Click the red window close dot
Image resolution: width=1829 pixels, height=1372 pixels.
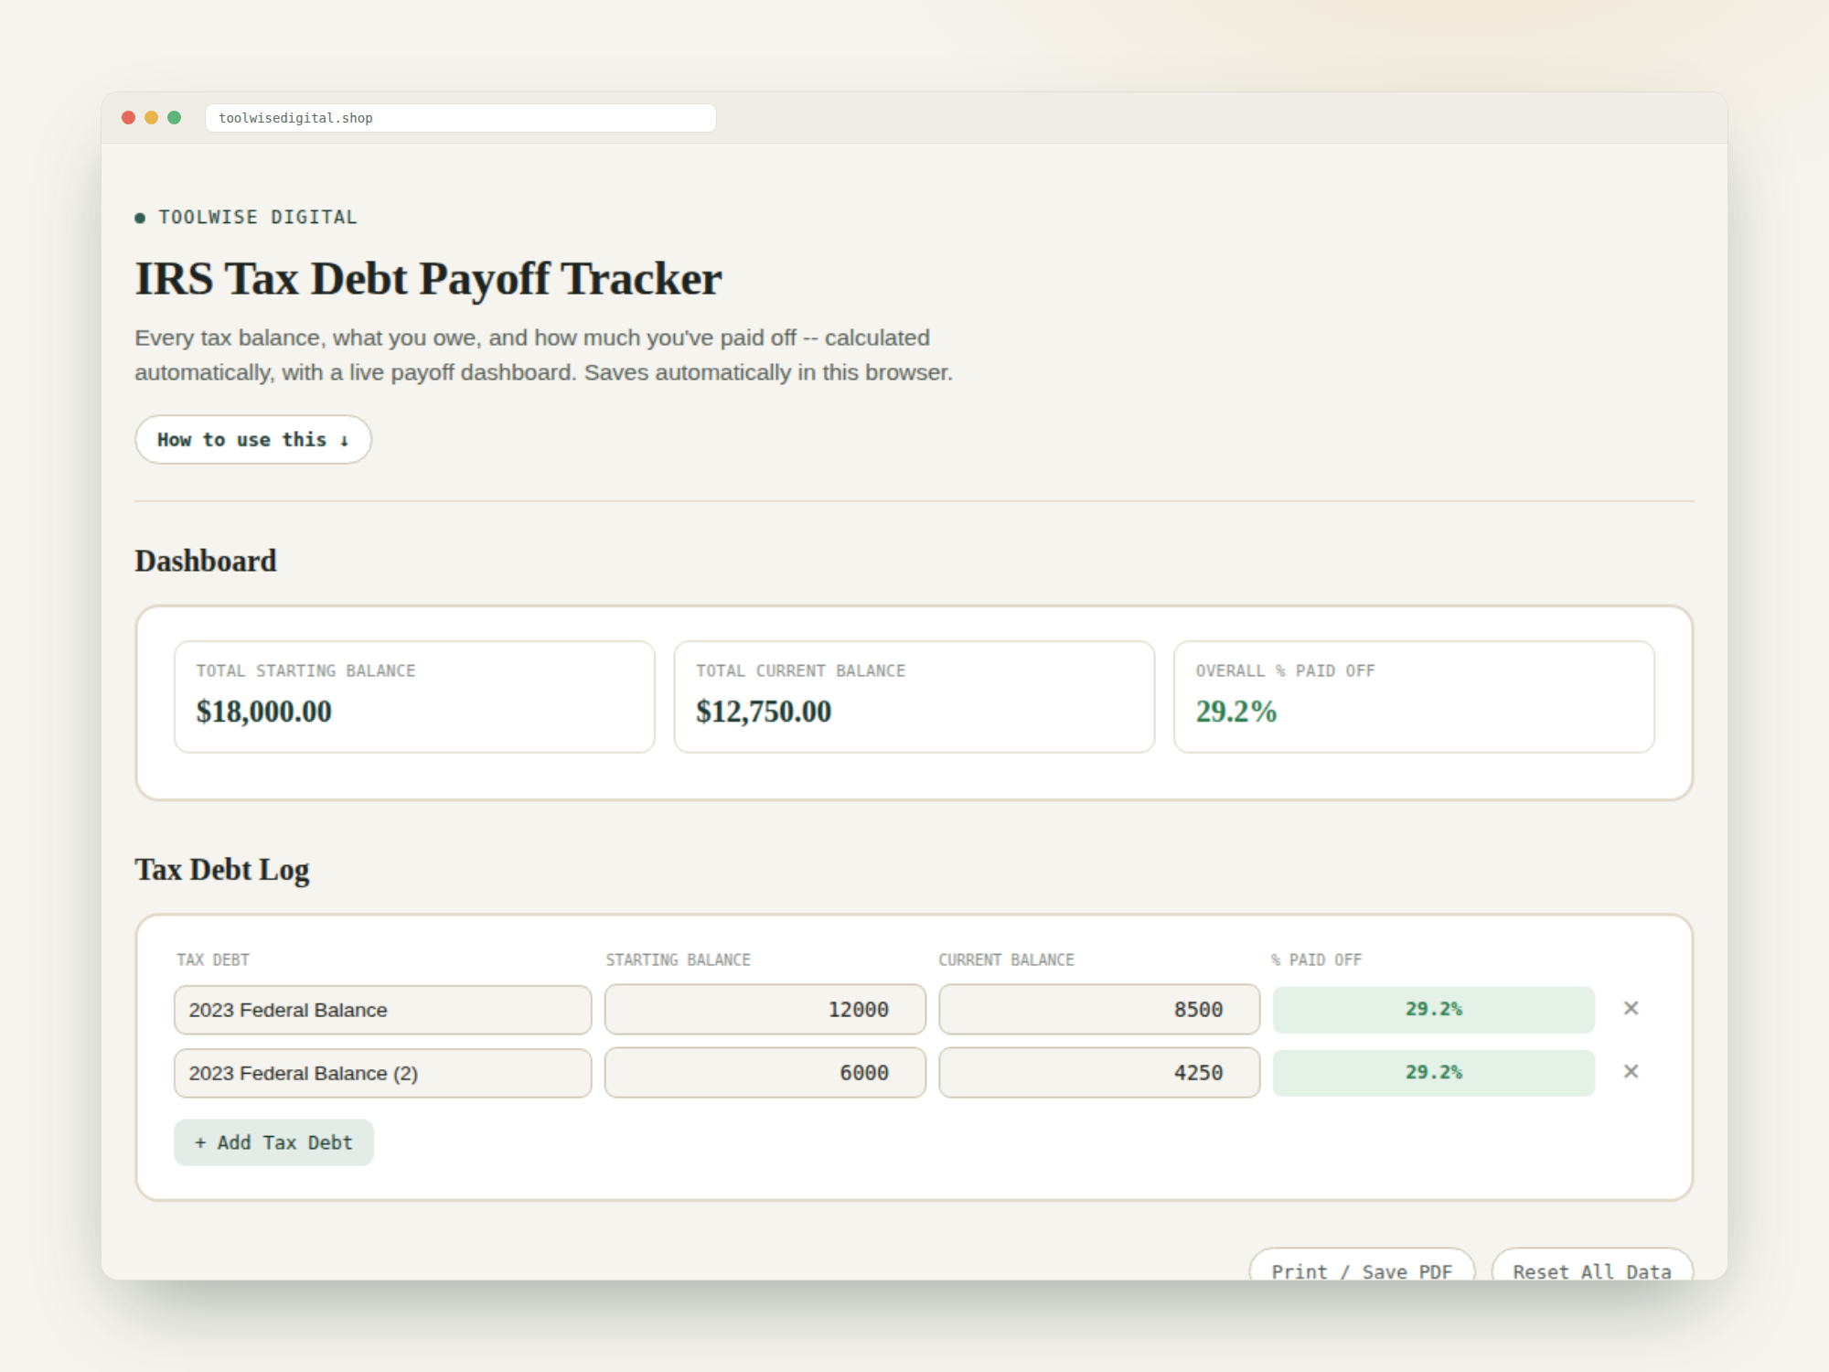(129, 117)
